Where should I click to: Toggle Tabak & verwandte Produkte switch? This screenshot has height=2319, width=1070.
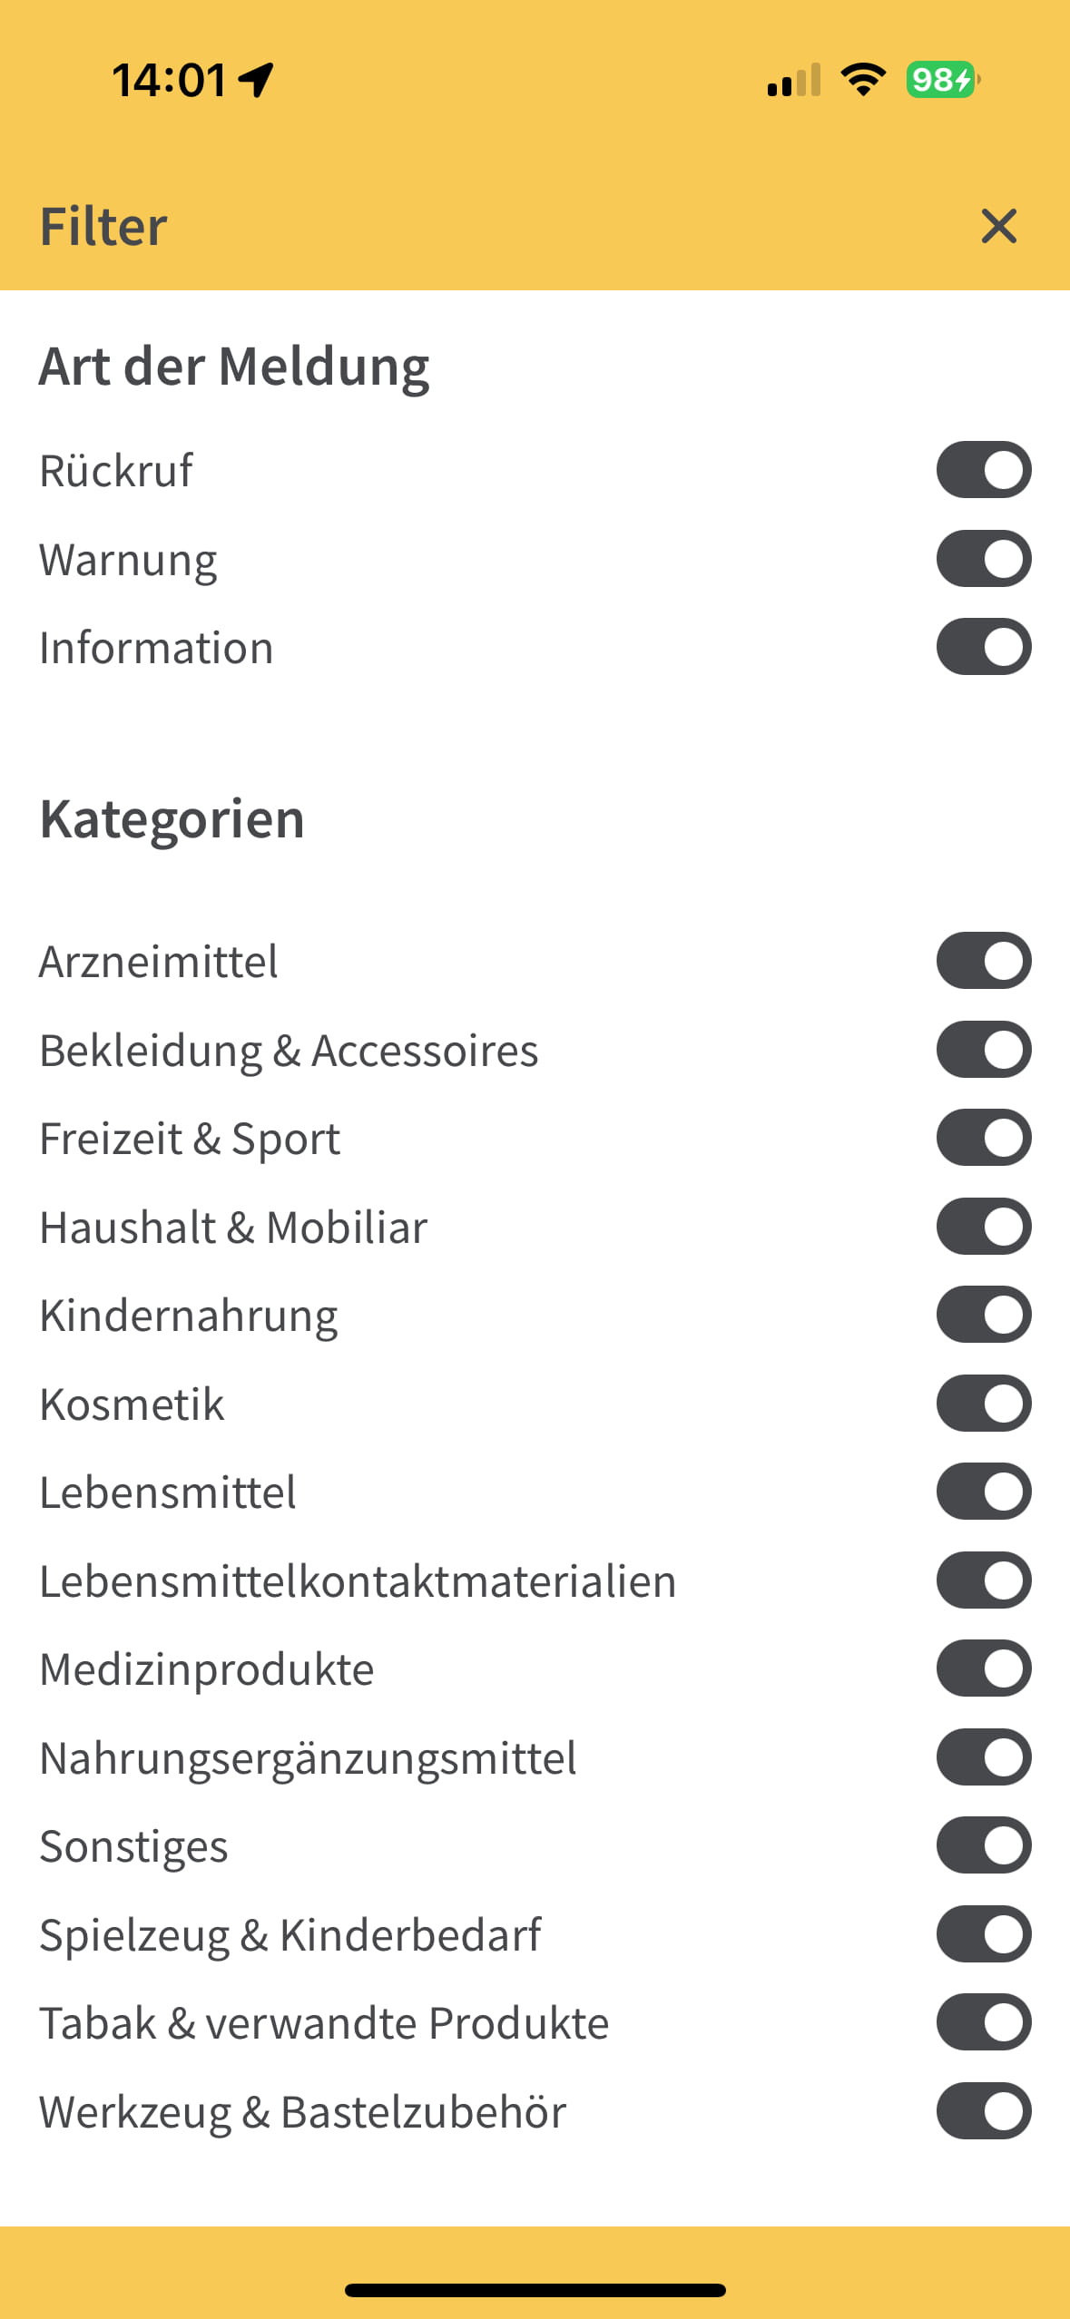click(984, 2022)
